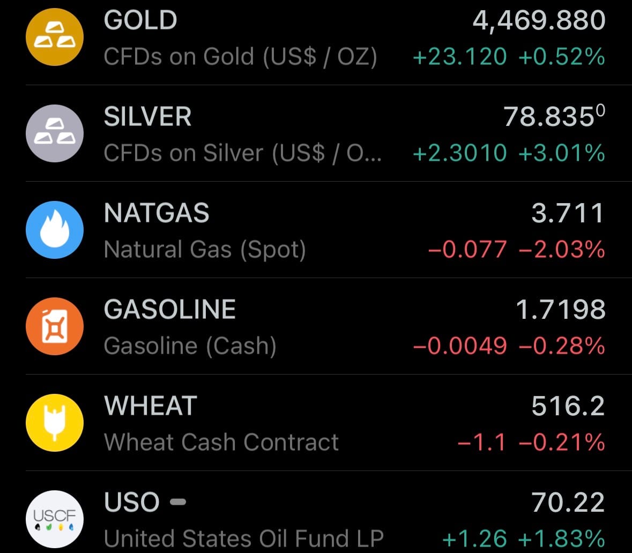Tap the WHEAT yellow icon
The height and width of the screenshot is (553, 632).
pyautogui.click(x=55, y=423)
